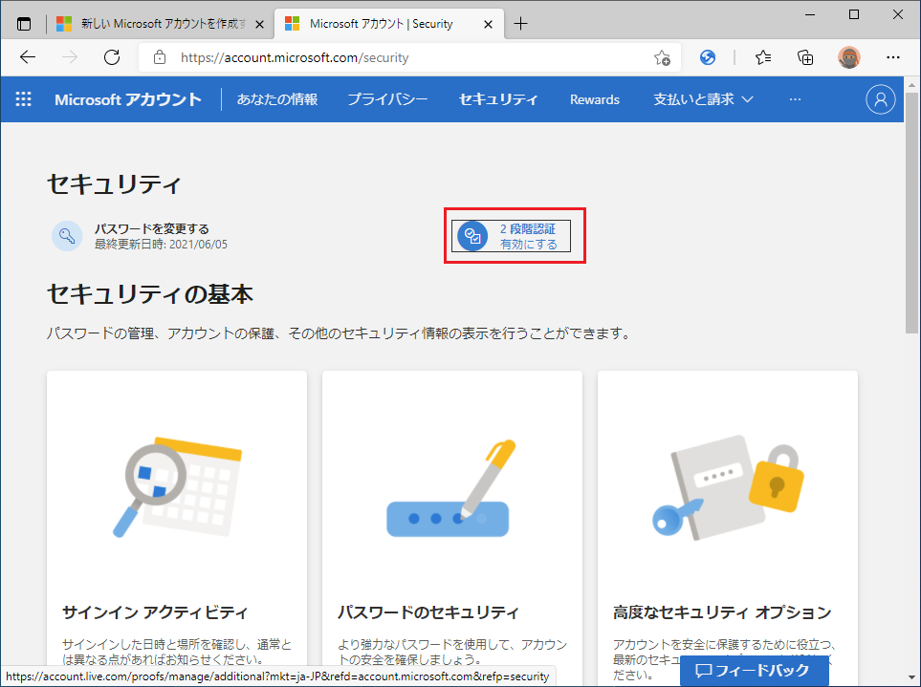This screenshot has width=921, height=687.
Task: Open the Rewards menu item
Action: [x=595, y=99]
